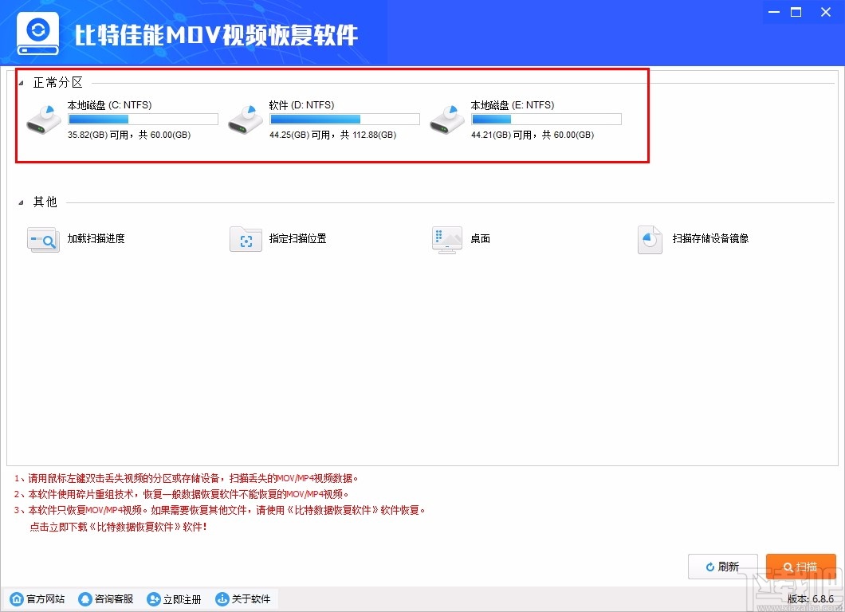Start scanning with the 扫描 button
This screenshot has width=845, height=612.
pos(801,567)
